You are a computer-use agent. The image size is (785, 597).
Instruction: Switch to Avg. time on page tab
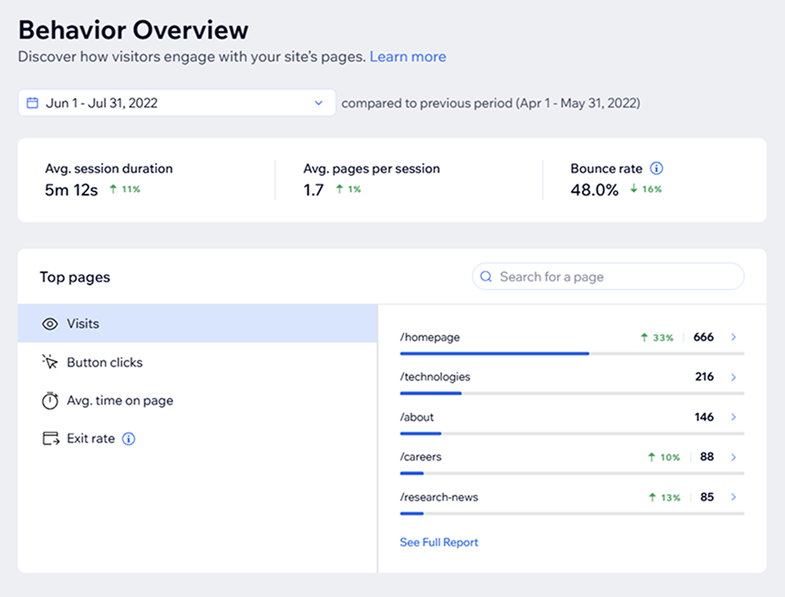tap(120, 401)
